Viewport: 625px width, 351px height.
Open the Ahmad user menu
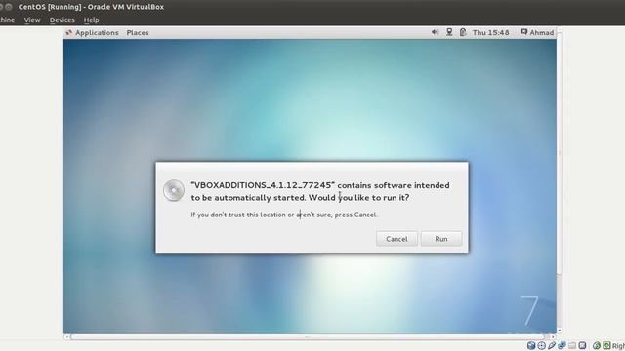pyautogui.click(x=537, y=32)
